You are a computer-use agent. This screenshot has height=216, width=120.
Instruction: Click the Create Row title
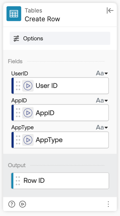pos(42,19)
